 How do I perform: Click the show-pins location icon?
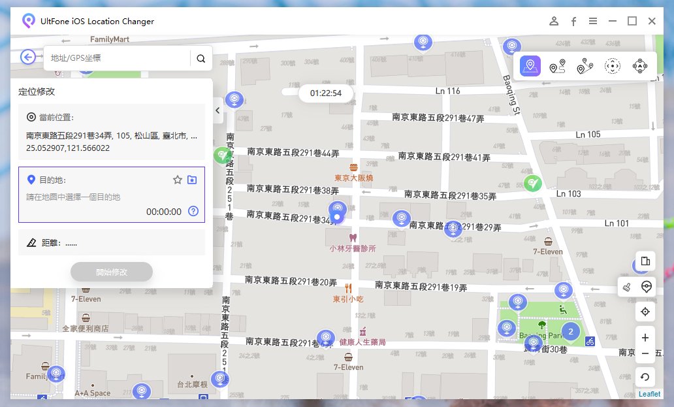[x=646, y=287]
